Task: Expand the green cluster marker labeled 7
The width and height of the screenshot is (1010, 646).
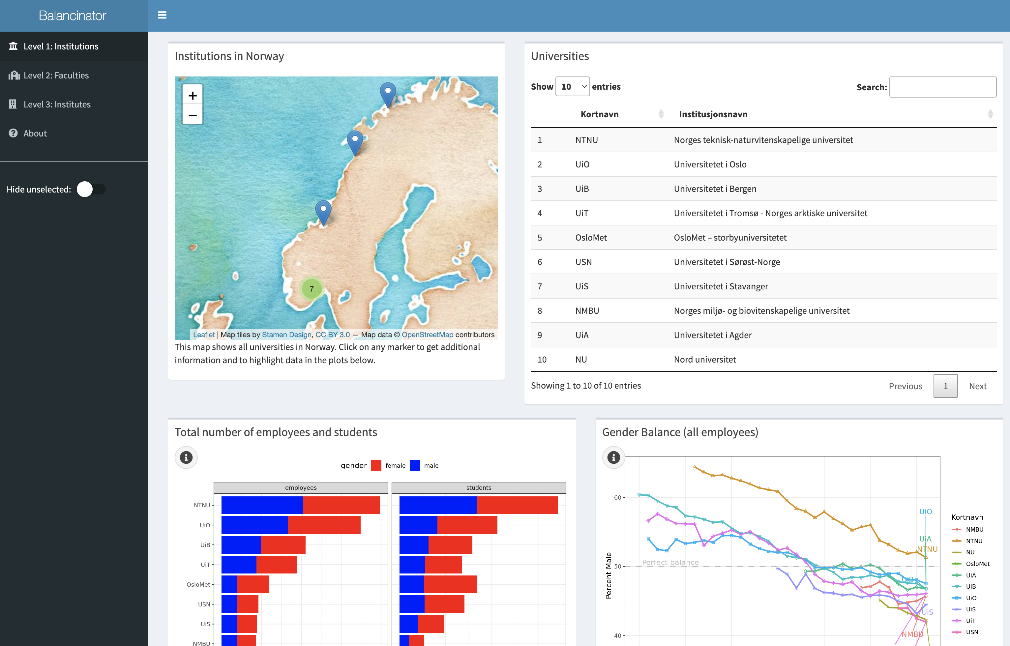Action: 312,289
